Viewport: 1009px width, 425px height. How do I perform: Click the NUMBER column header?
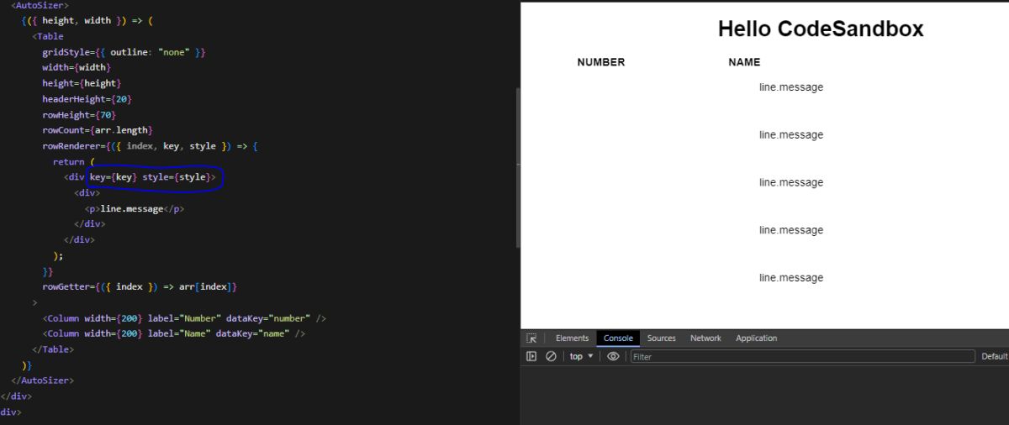pyautogui.click(x=601, y=62)
